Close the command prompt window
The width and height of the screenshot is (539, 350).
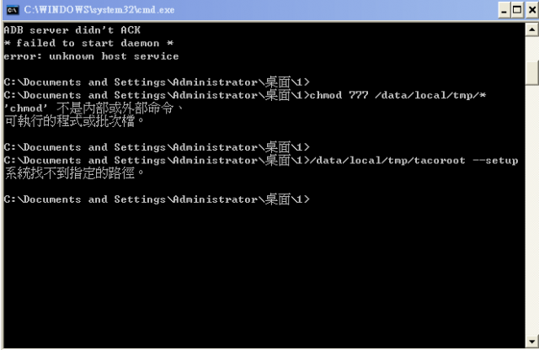pyautogui.click(x=531, y=10)
